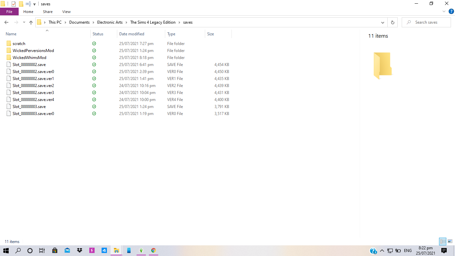Click the saves breadcrumb in address bar
Image resolution: width=455 pixels, height=256 pixels.
pyautogui.click(x=188, y=22)
